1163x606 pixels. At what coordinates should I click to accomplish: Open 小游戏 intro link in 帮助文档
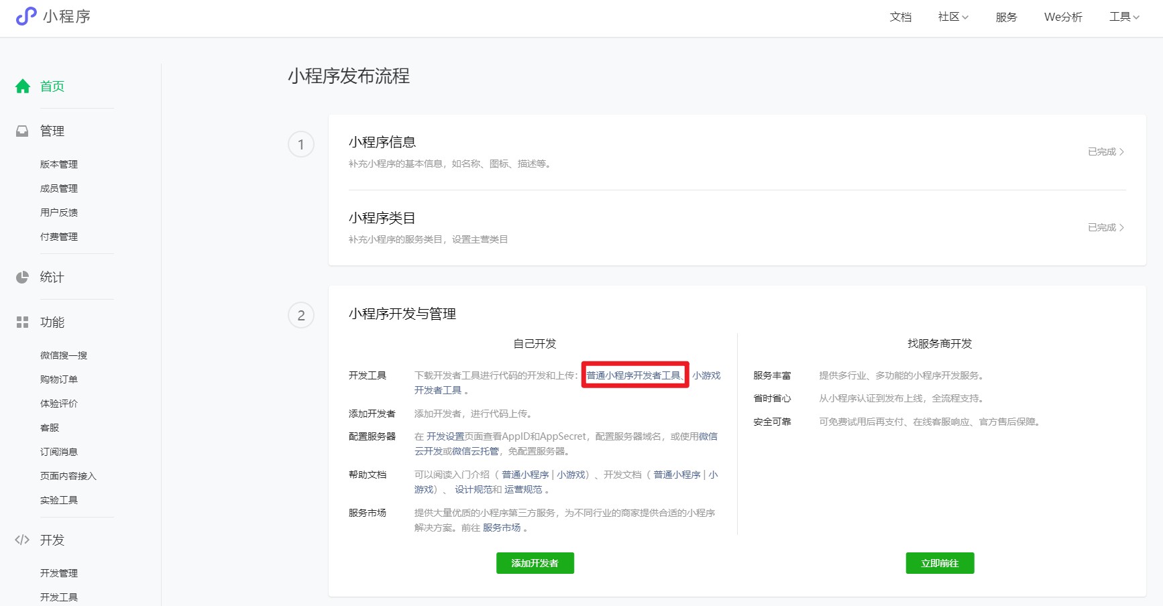click(571, 475)
